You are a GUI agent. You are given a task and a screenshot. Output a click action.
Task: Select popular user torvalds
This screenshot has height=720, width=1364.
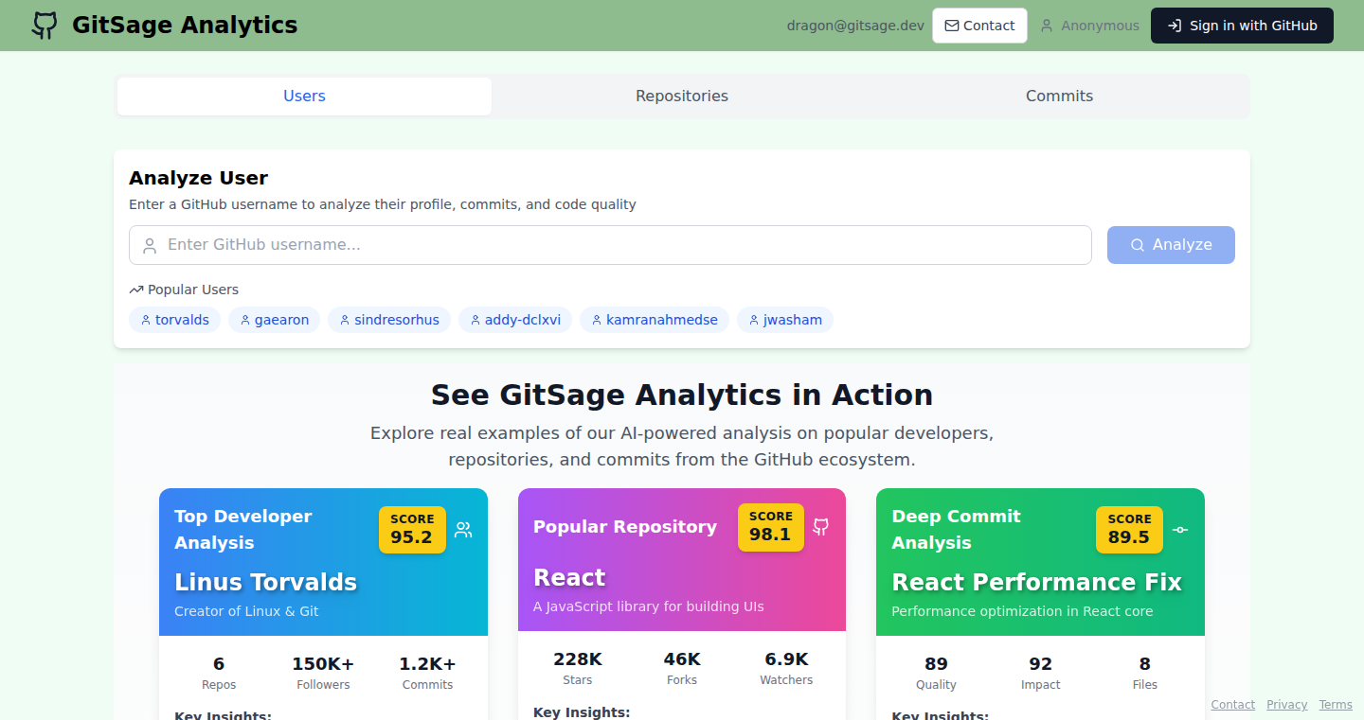[x=174, y=320]
